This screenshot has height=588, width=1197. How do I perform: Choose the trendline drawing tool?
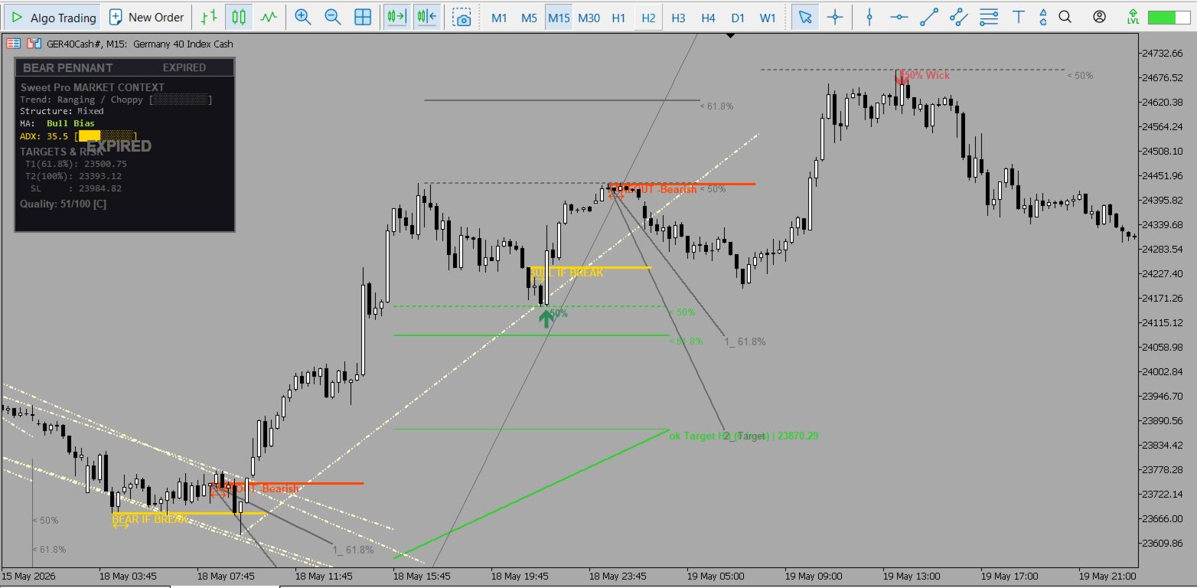coord(928,17)
